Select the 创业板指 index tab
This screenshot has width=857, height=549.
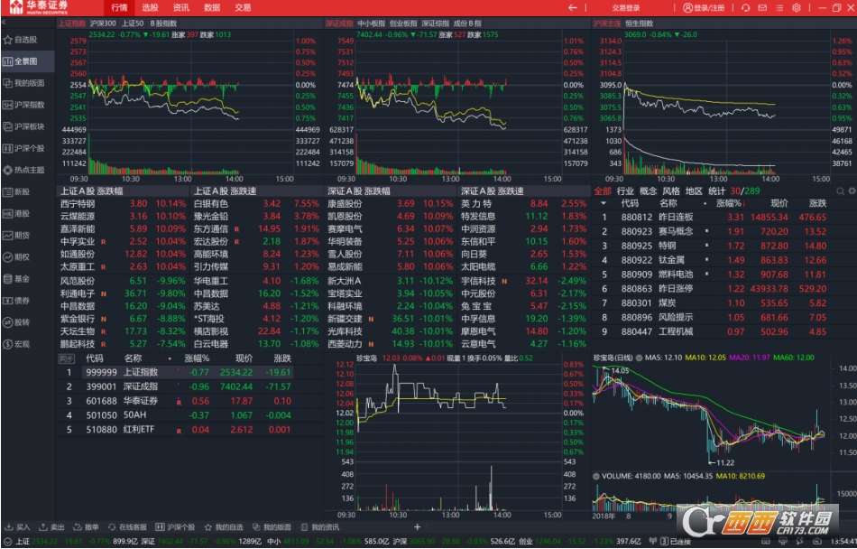[x=403, y=23]
